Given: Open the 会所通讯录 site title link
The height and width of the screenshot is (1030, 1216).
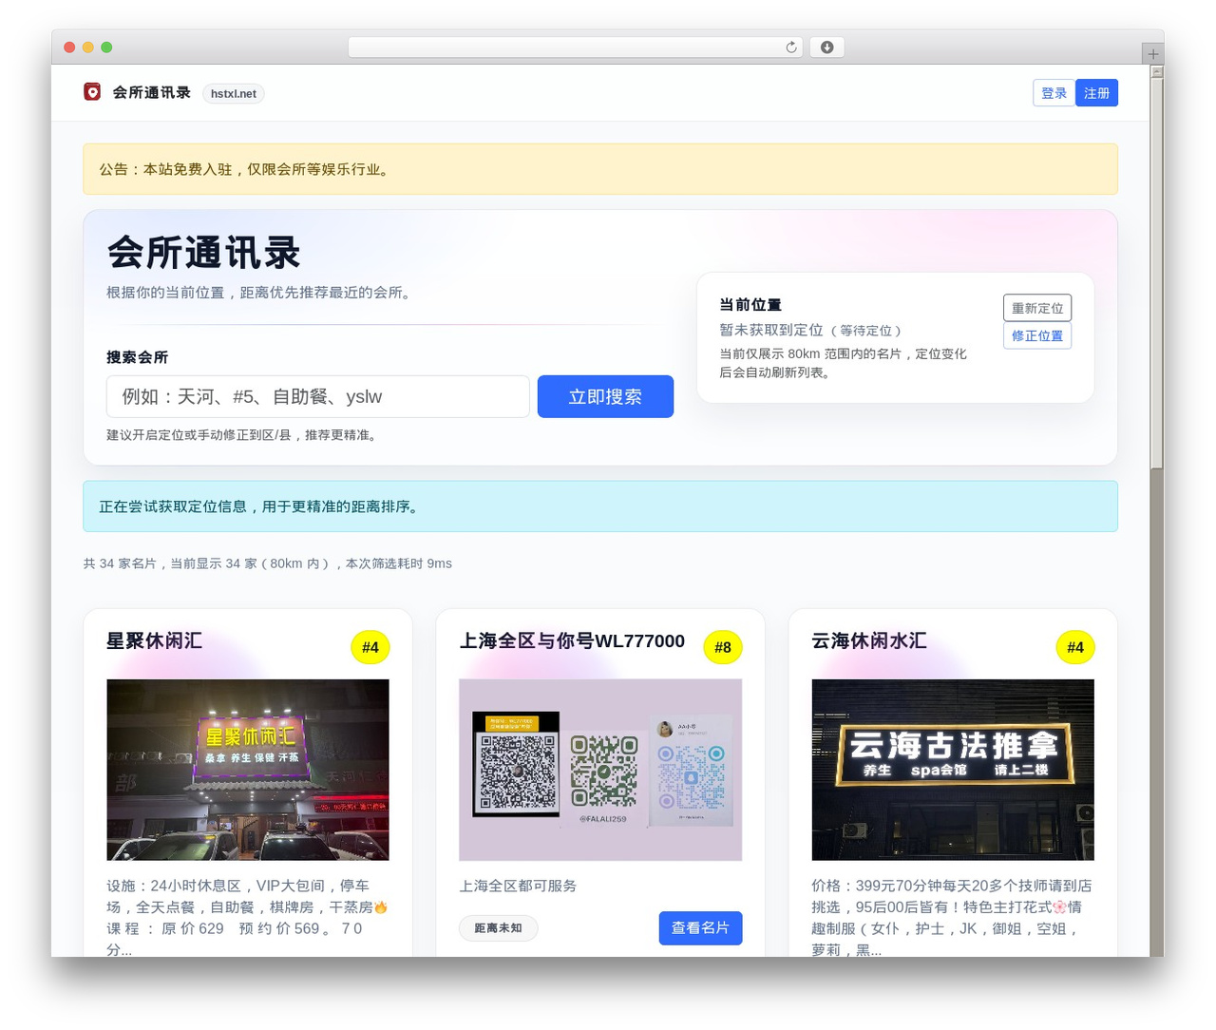Looking at the screenshot, I should tap(151, 92).
